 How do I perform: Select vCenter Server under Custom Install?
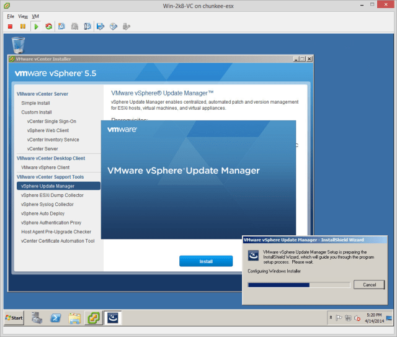pyautogui.click(x=43, y=149)
